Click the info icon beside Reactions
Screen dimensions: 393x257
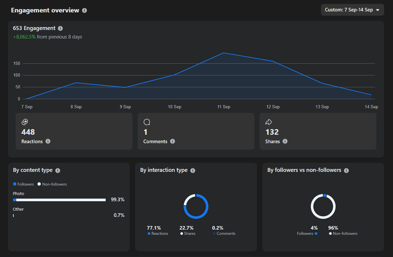coord(48,141)
